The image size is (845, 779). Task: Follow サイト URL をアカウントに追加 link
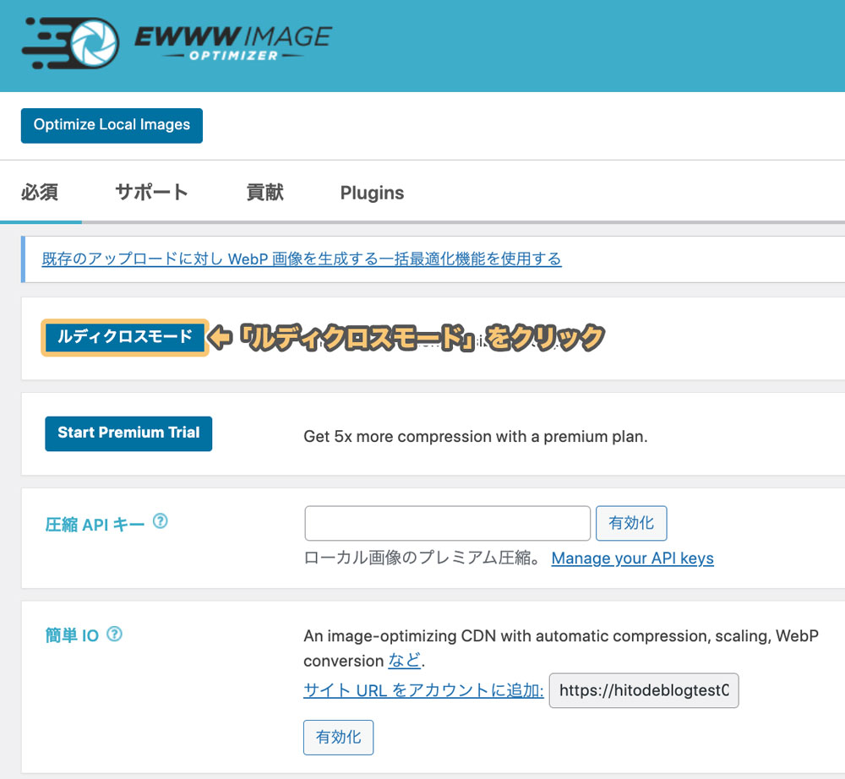(423, 691)
